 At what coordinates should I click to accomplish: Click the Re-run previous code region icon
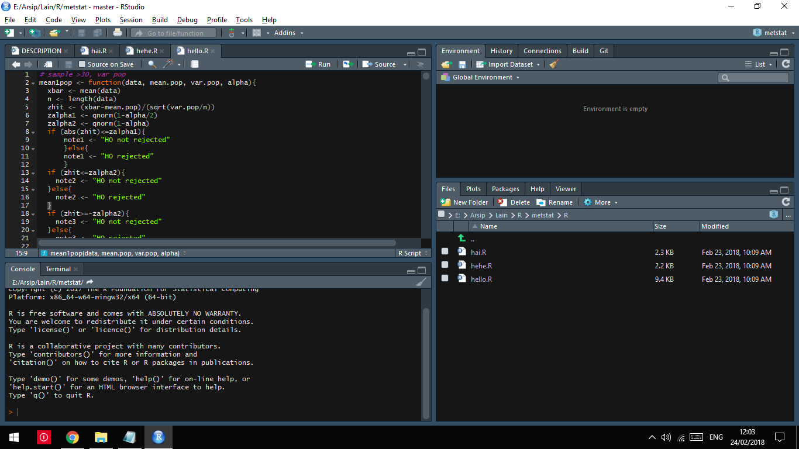[x=347, y=64]
